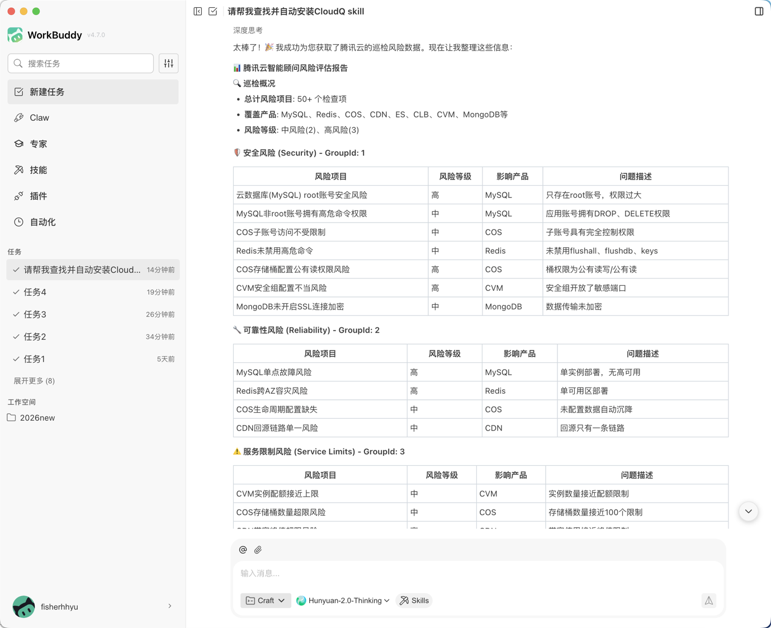Toggle the right side panel icon
771x628 pixels.
pyautogui.click(x=759, y=11)
